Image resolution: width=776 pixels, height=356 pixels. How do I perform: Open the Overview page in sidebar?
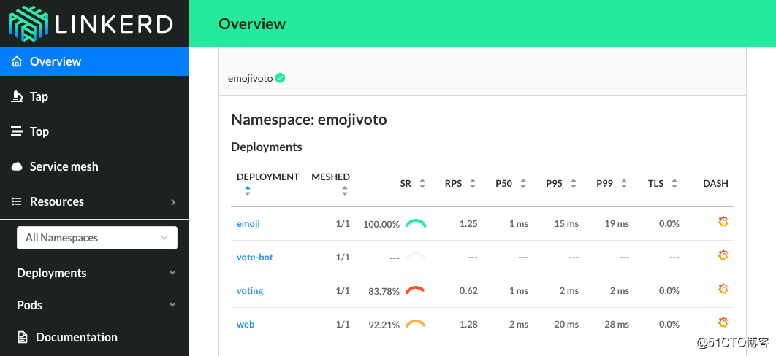(94, 62)
